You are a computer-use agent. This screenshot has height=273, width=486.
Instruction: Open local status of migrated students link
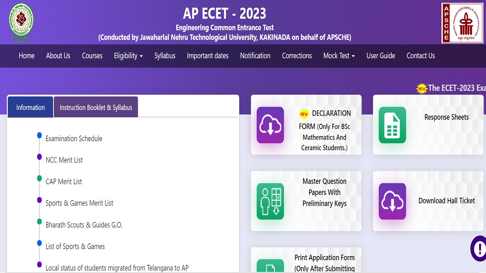pyautogui.click(x=117, y=268)
